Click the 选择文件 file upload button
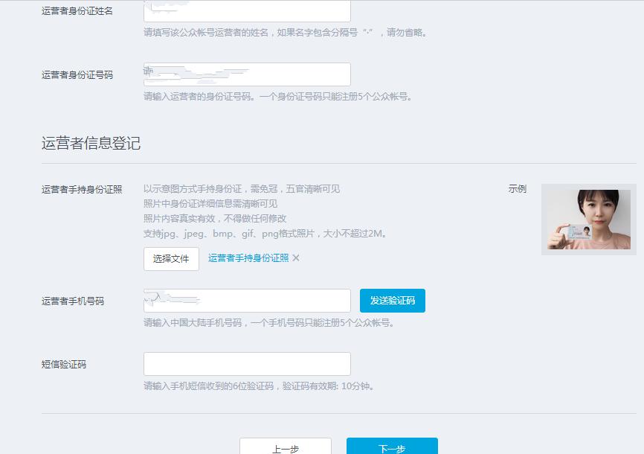 click(171, 258)
